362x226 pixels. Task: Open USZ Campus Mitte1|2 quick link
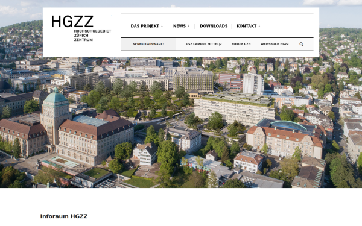point(204,44)
